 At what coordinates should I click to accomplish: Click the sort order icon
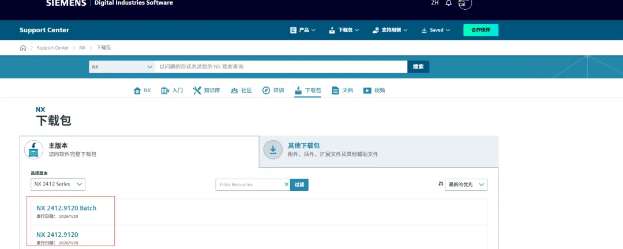[x=441, y=184]
